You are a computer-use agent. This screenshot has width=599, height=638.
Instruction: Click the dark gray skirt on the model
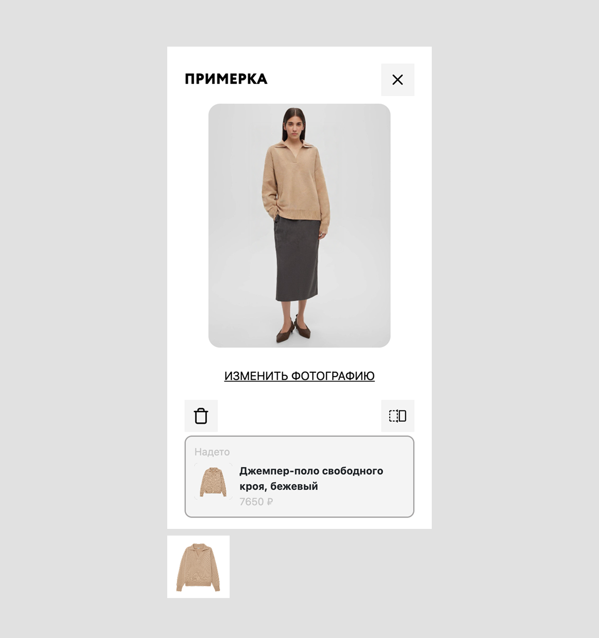point(297,258)
